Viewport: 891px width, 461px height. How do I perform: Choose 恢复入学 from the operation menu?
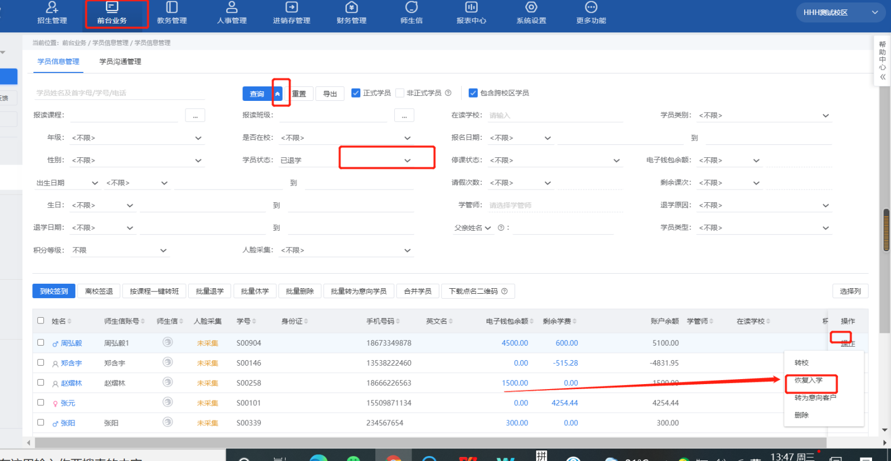coord(808,380)
